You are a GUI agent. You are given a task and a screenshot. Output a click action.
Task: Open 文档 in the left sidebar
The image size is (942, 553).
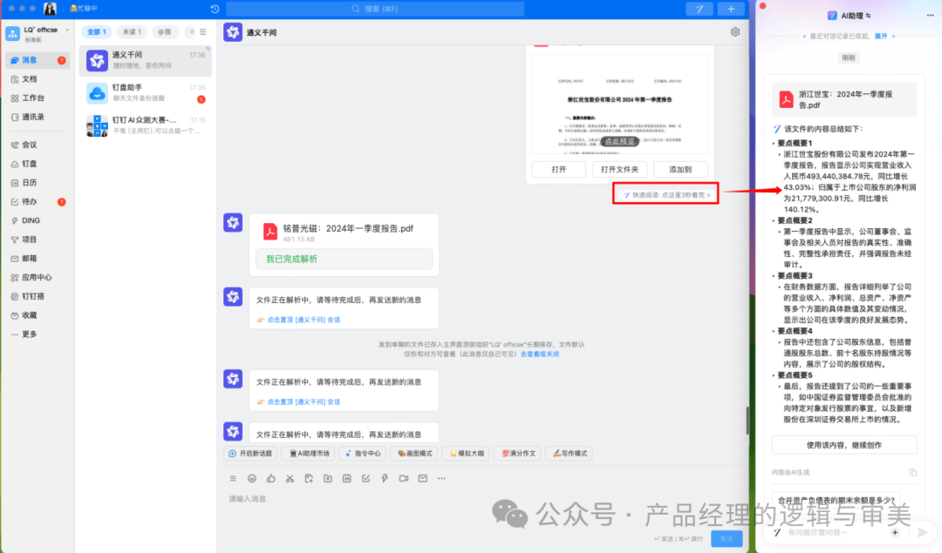pyautogui.click(x=24, y=79)
